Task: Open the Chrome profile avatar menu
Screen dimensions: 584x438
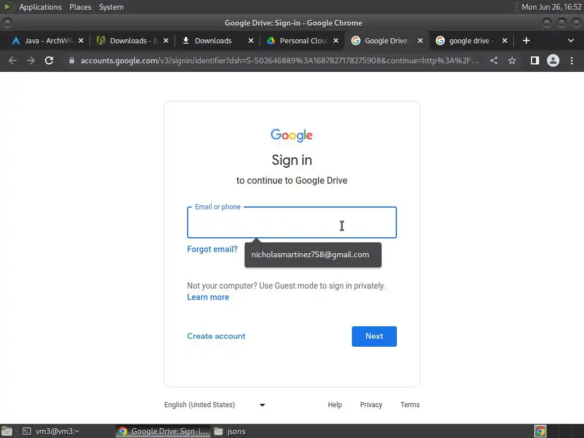Action: pyautogui.click(x=553, y=60)
